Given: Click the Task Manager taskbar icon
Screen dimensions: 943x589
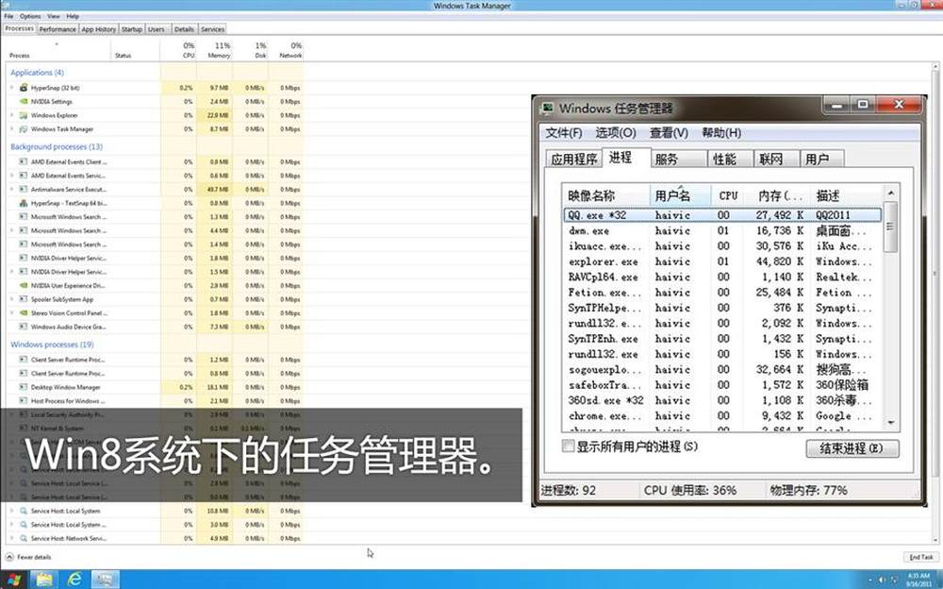Looking at the screenshot, I should click(x=106, y=580).
